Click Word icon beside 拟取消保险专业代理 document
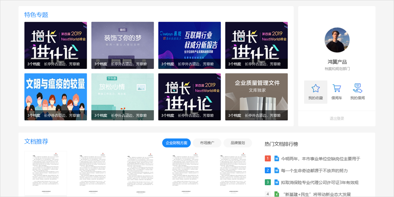 tap(277, 182)
